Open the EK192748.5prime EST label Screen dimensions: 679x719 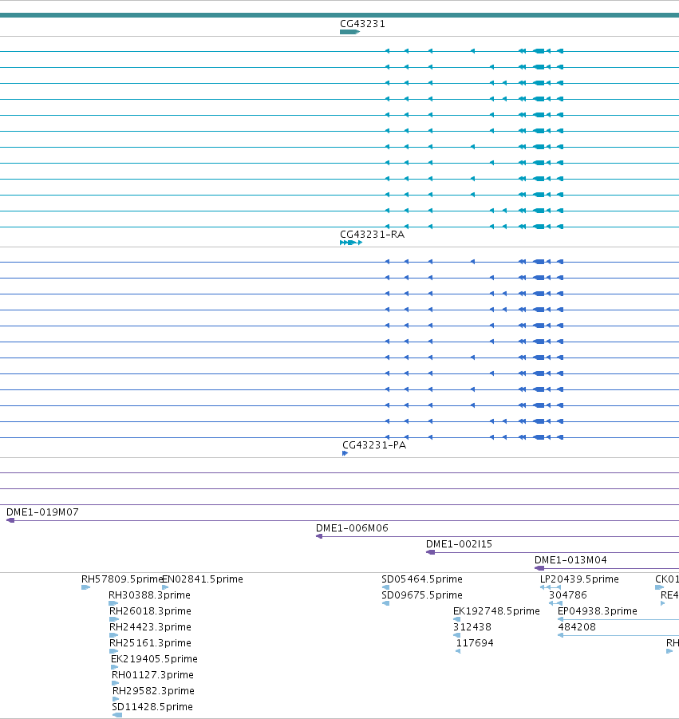(496, 611)
